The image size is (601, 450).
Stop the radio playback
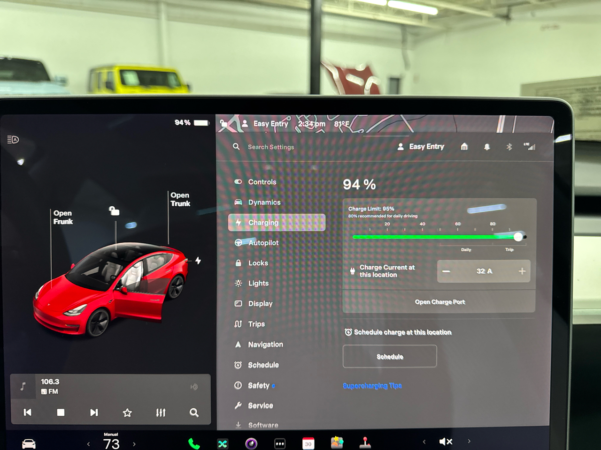coord(61,412)
